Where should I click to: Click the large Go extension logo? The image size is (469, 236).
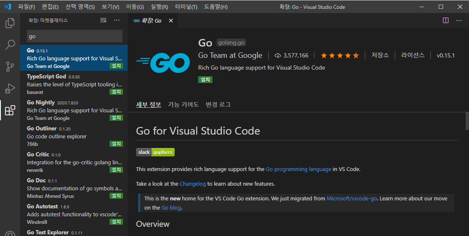163,63
